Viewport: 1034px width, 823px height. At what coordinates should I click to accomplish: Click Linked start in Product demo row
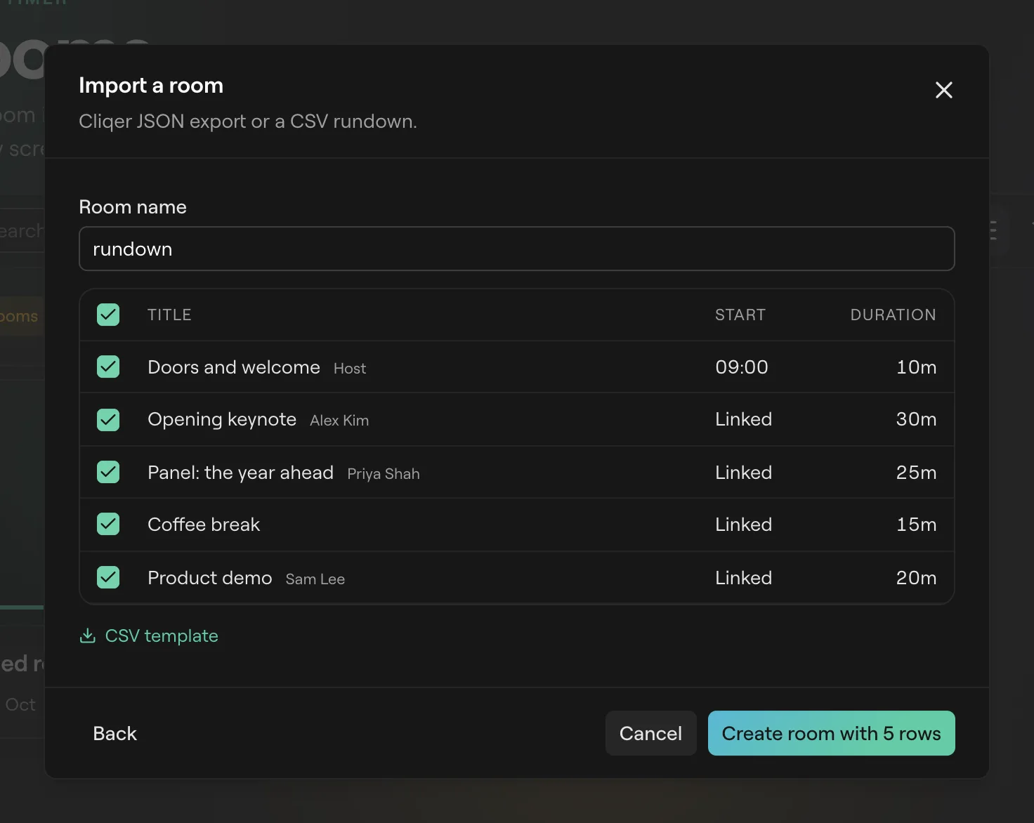pyautogui.click(x=743, y=578)
